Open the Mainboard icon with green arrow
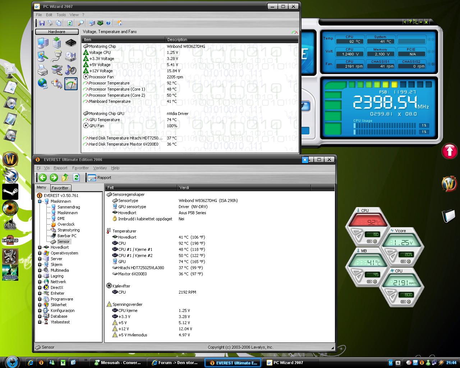460x368 pixels. click(x=57, y=43)
